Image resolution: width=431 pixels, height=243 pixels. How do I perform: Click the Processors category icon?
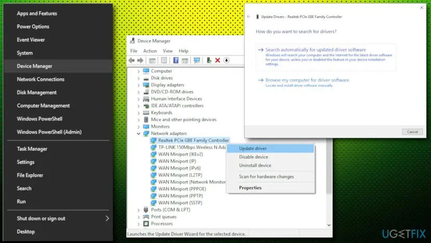click(146, 223)
